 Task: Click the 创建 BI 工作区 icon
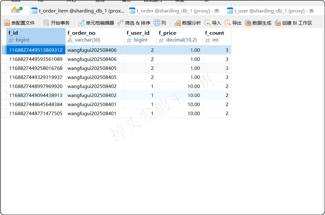coord(278,23)
